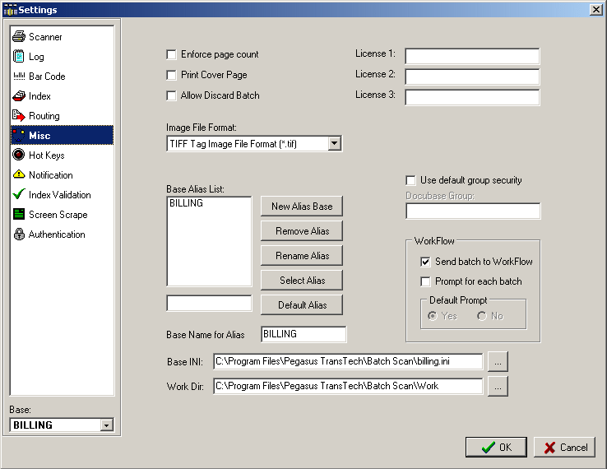Image resolution: width=607 pixels, height=469 pixels.
Task: Click the Base Name for Alias field
Action: click(303, 334)
